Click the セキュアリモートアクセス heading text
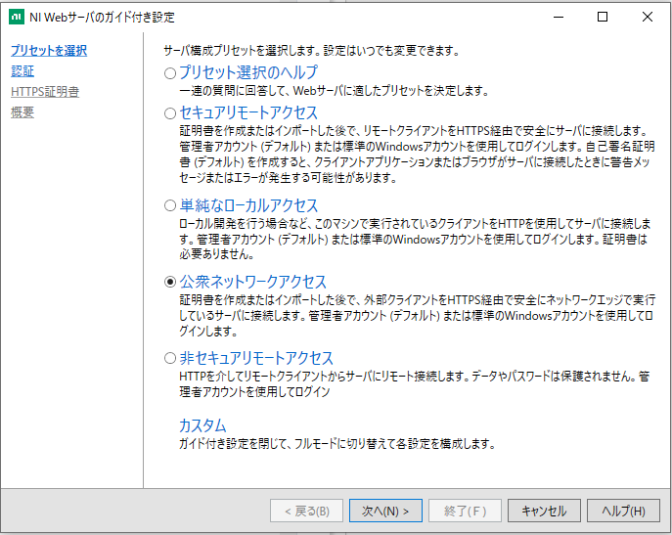The image size is (672, 535). coord(248,112)
